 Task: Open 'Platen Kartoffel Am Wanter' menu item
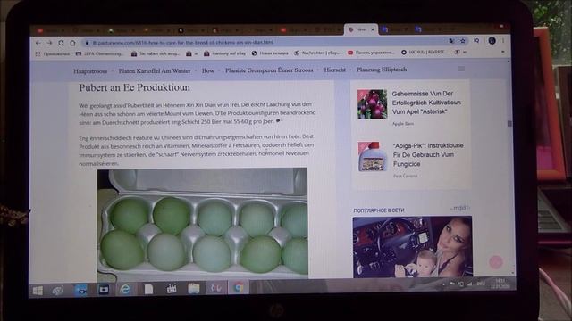155,71
